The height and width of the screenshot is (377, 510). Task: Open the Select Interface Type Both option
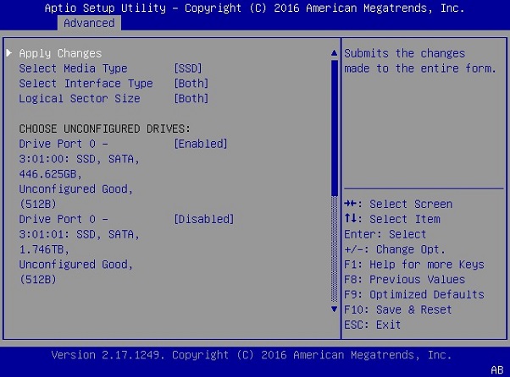coord(191,84)
